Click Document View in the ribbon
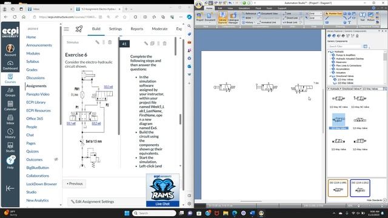This screenshot has height=218, width=388. coord(268,13)
